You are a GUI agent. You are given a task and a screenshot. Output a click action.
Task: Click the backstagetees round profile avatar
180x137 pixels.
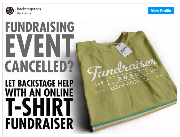tap(10, 11)
